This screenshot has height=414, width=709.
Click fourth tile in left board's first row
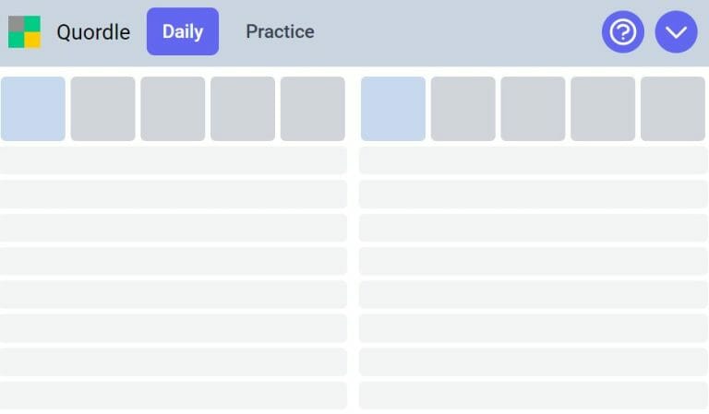[x=243, y=109]
